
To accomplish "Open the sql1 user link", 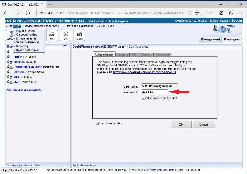I will coord(16,77).
